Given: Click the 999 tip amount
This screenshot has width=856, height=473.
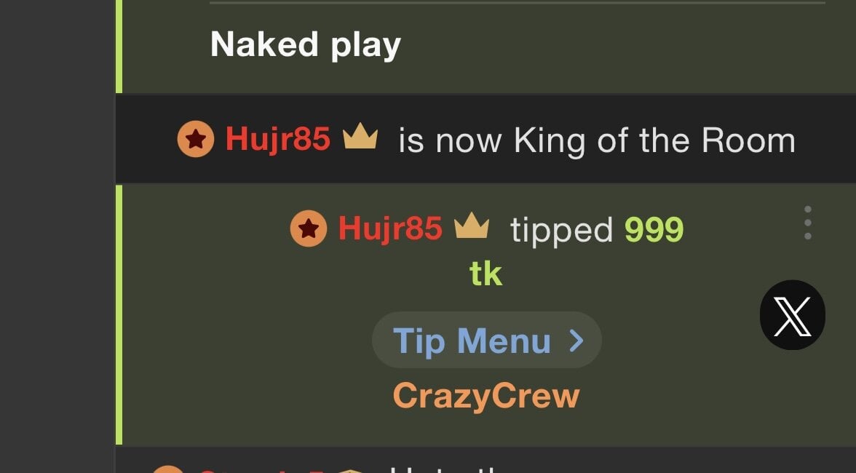Looking at the screenshot, I should pyautogui.click(x=654, y=229).
